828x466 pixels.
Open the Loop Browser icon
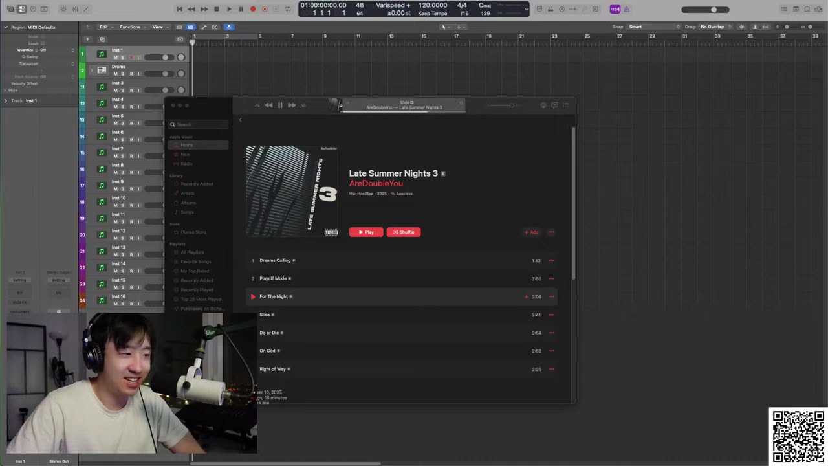coord(807,9)
